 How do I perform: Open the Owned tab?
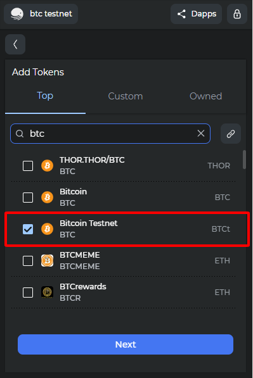205,96
